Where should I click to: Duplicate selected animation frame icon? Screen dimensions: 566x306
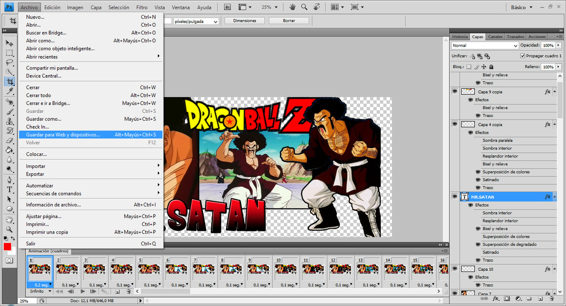(118, 291)
